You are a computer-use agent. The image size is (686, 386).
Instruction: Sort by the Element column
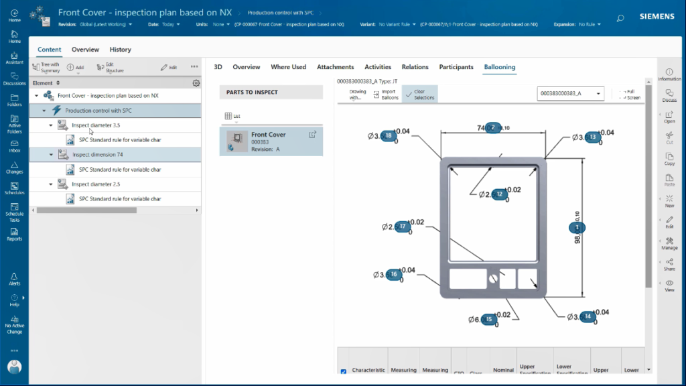pyautogui.click(x=46, y=83)
